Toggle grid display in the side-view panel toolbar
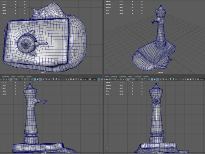205x154 pixels. (x=11, y=79)
